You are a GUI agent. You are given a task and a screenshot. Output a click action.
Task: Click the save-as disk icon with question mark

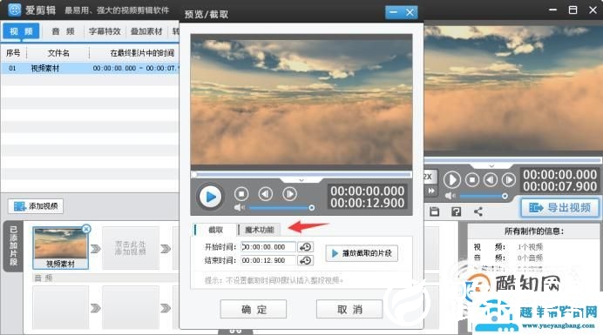(x=456, y=211)
